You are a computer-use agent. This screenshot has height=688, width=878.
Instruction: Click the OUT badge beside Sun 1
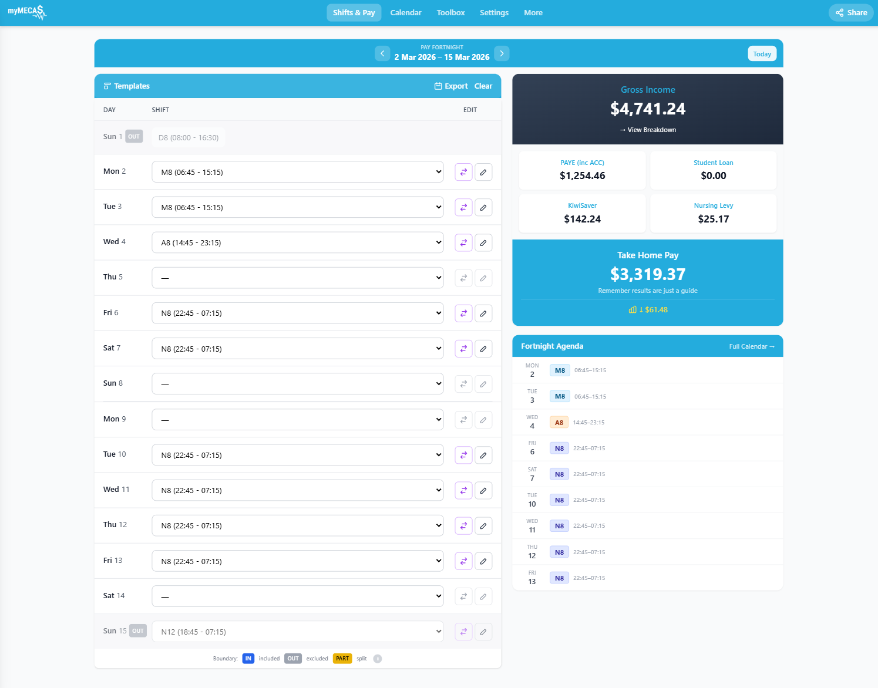(x=134, y=136)
